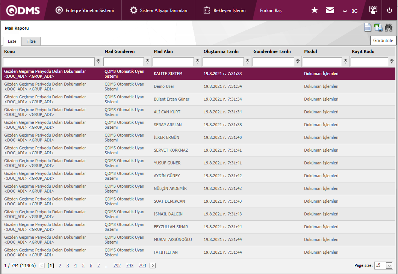Click the view document page icon

[368, 27]
